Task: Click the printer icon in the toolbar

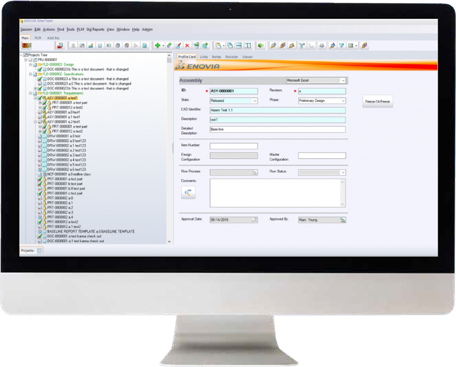Action: tap(321, 46)
